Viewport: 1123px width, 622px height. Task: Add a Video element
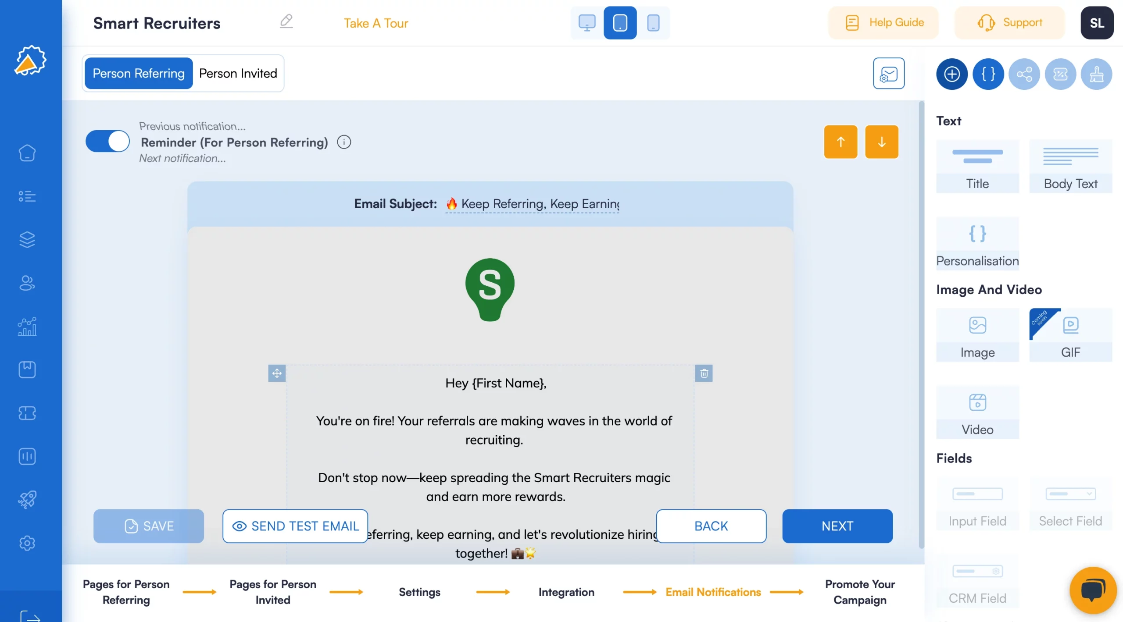coord(977,412)
